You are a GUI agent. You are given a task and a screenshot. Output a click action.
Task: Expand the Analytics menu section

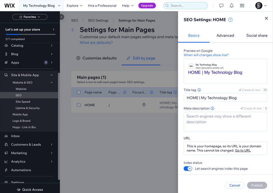pos(51,162)
